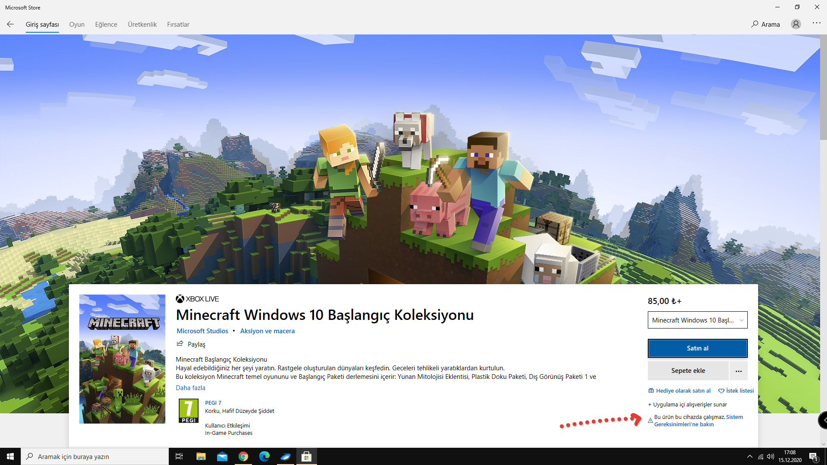Open Hediye olarak satın al link
Viewport: 827px width, 465px height.
click(x=683, y=391)
